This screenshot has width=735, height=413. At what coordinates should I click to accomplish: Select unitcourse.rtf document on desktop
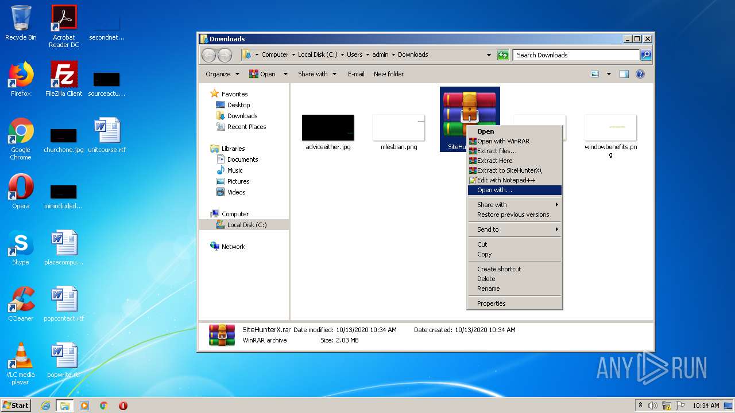107,135
